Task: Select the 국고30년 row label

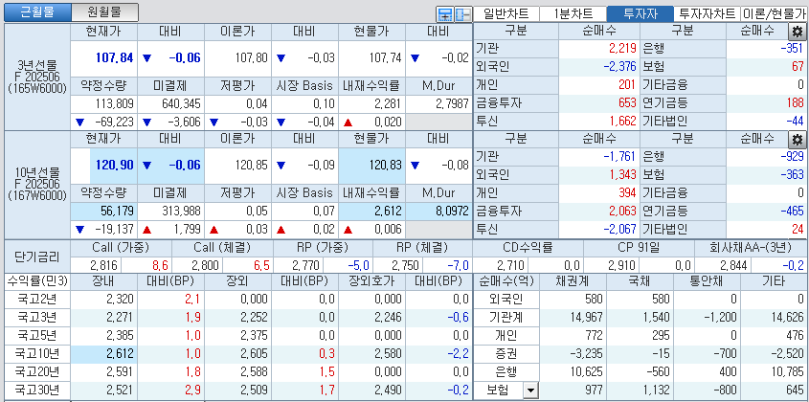Action: [37, 390]
